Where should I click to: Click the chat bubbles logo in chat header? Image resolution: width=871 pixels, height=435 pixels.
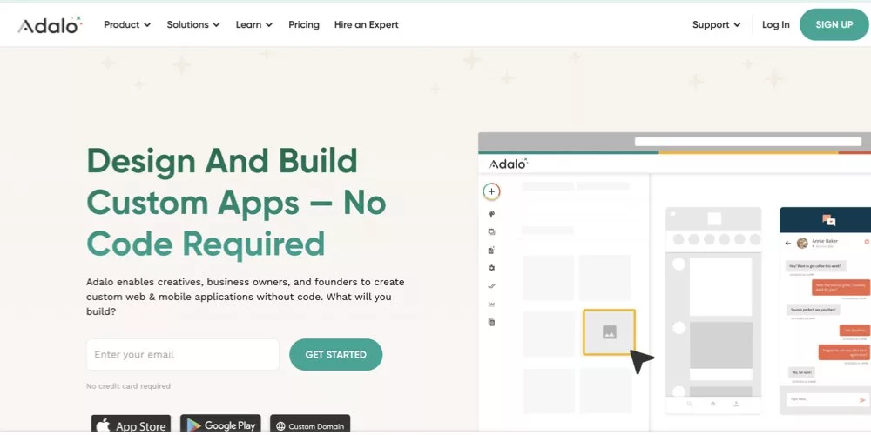pyautogui.click(x=829, y=220)
